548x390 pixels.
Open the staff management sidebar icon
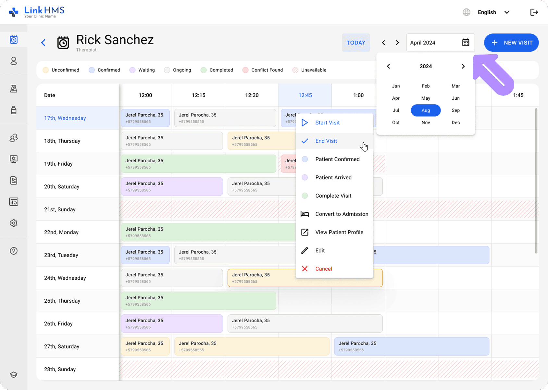pyautogui.click(x=14, y=138)
